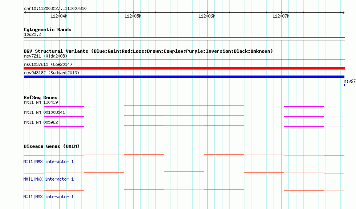Open the nsv948182 (Sudmant2013) variant label
The image size is (356, 209).
pyautogui.click(x=52, y=73)
